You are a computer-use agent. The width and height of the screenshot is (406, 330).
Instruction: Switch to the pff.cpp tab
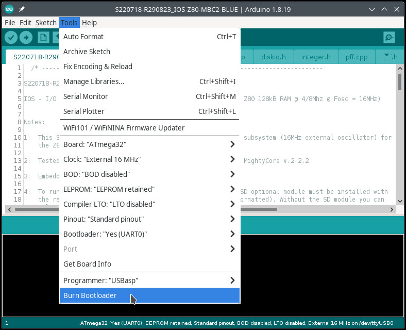[357, 57]
